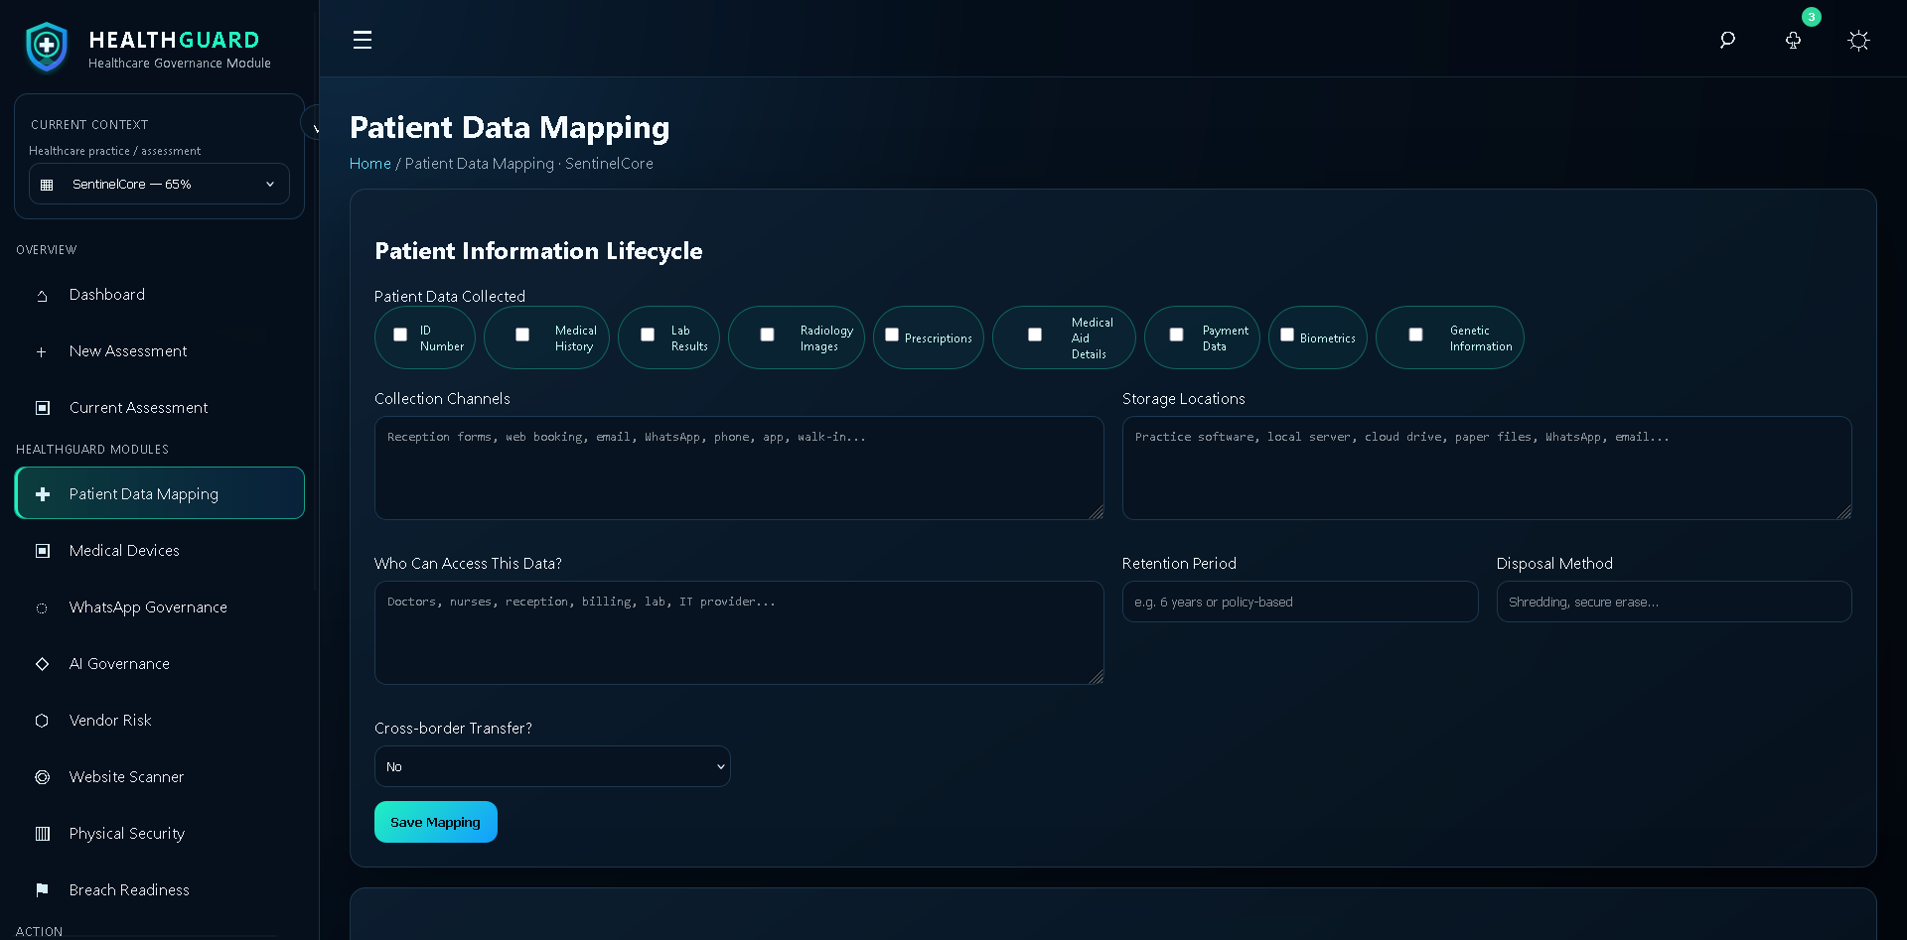Follow the Home breadcrumb link
This screenshot has height=940, width=1907.
(x=369, y=164)
